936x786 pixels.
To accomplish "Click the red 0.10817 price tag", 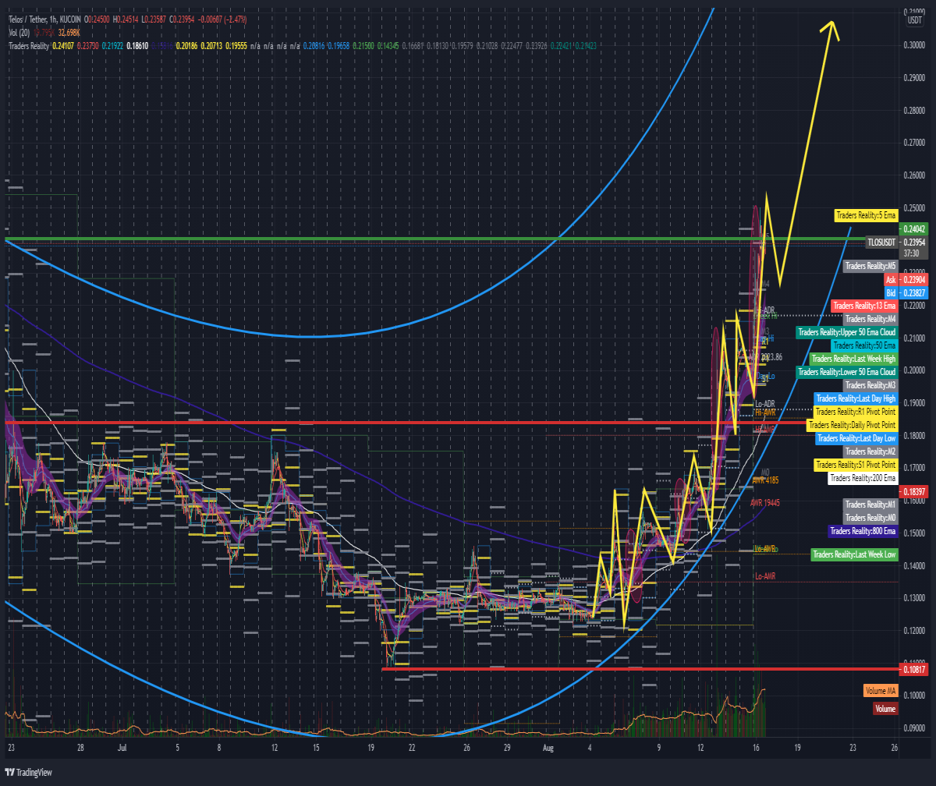I will (x=914, y=669).
